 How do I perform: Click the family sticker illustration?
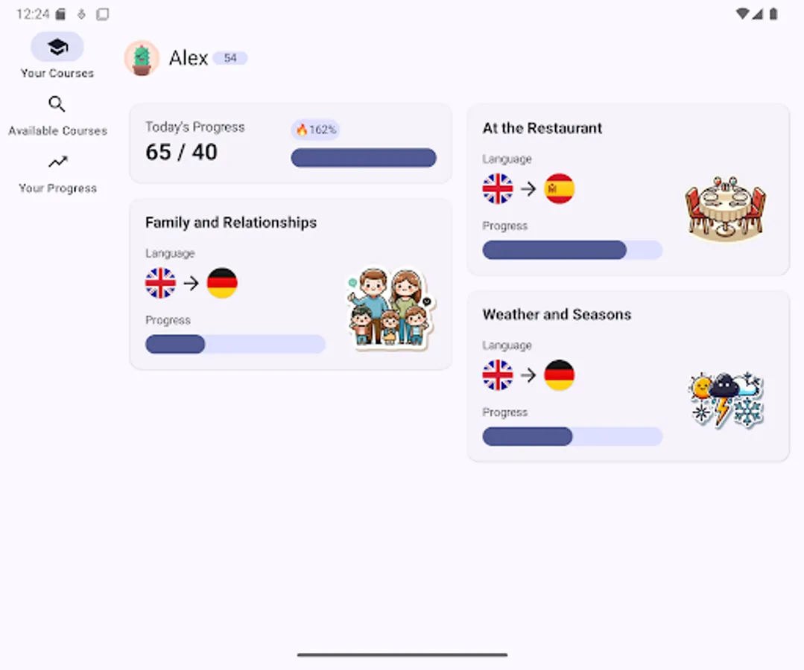388,310
